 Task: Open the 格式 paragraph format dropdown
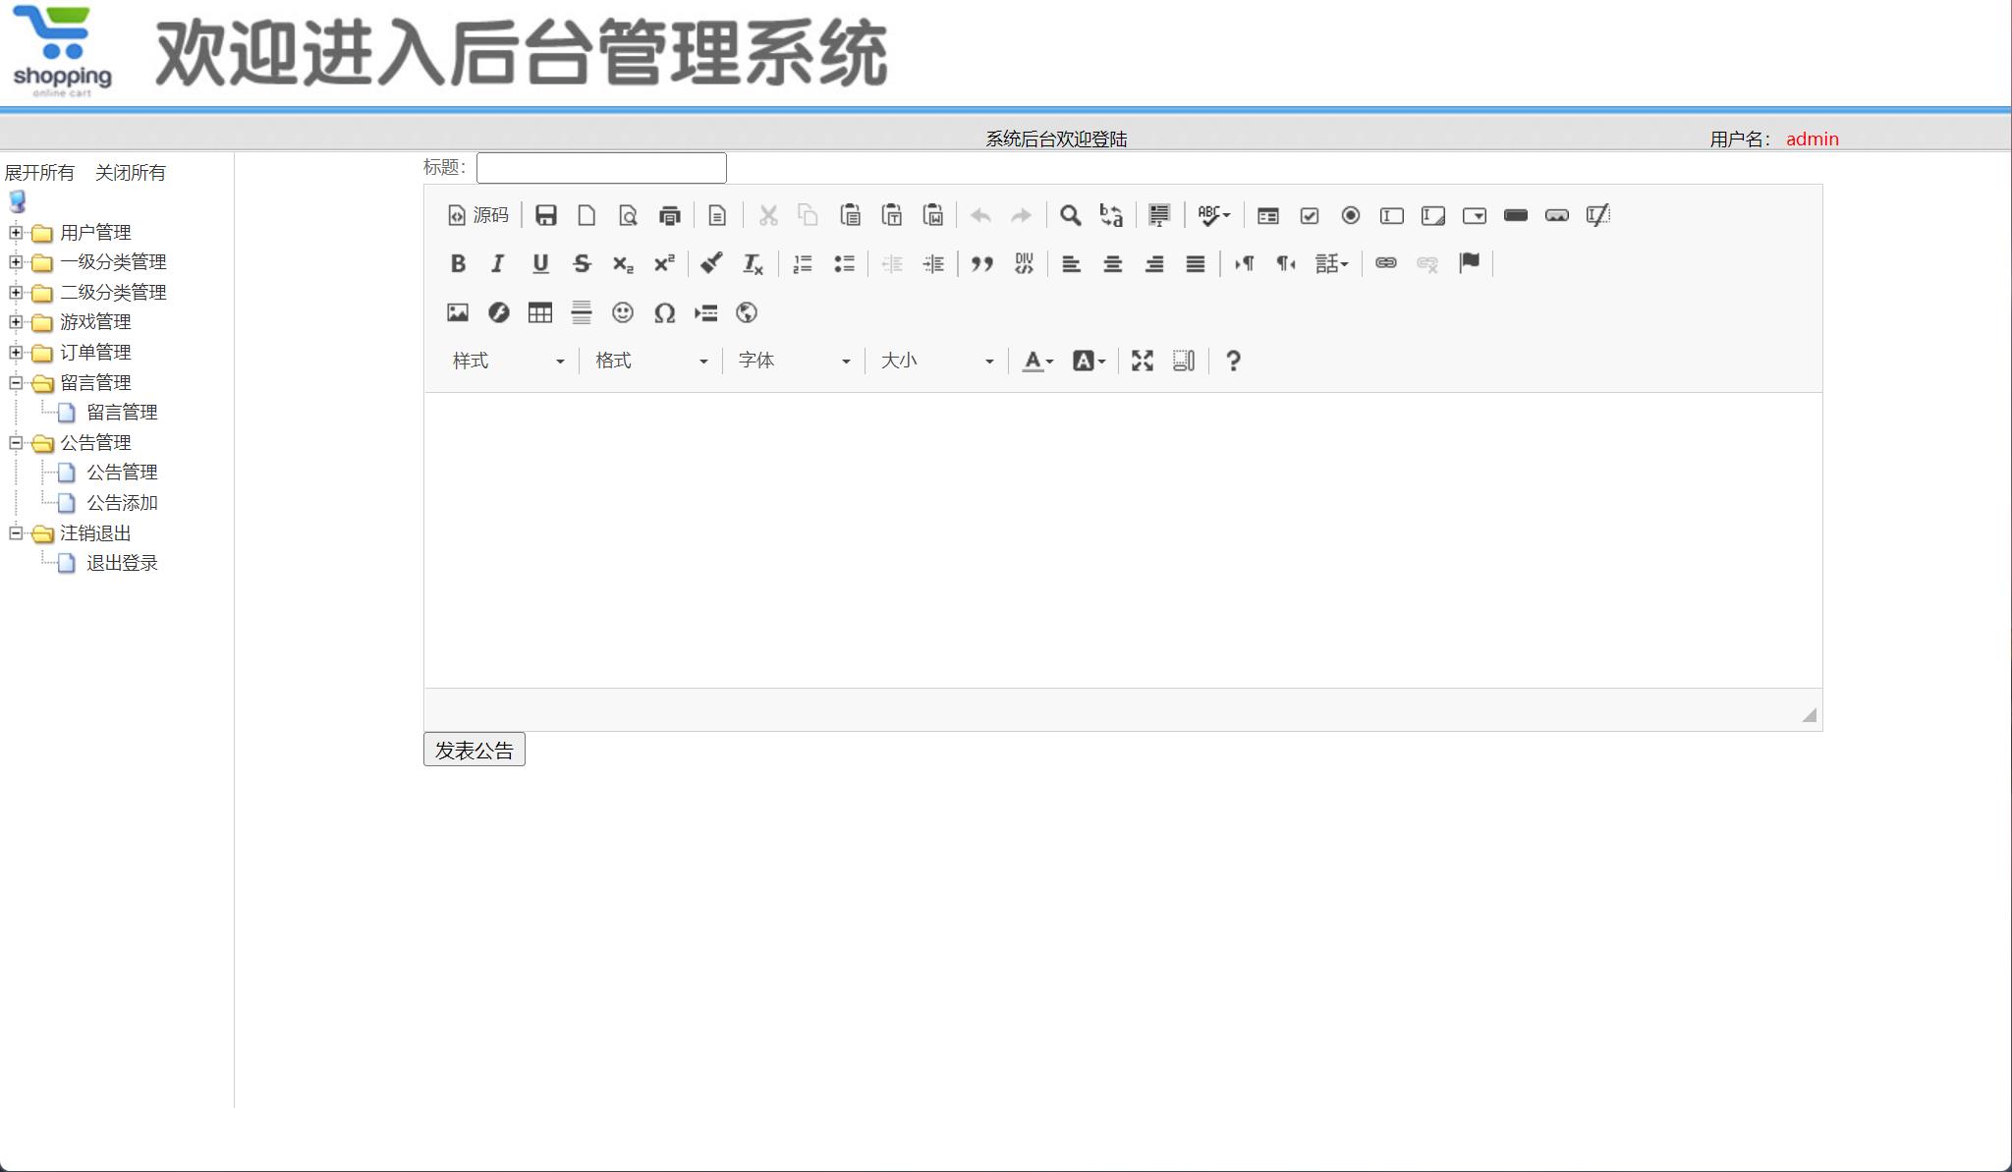click(648, 361)
